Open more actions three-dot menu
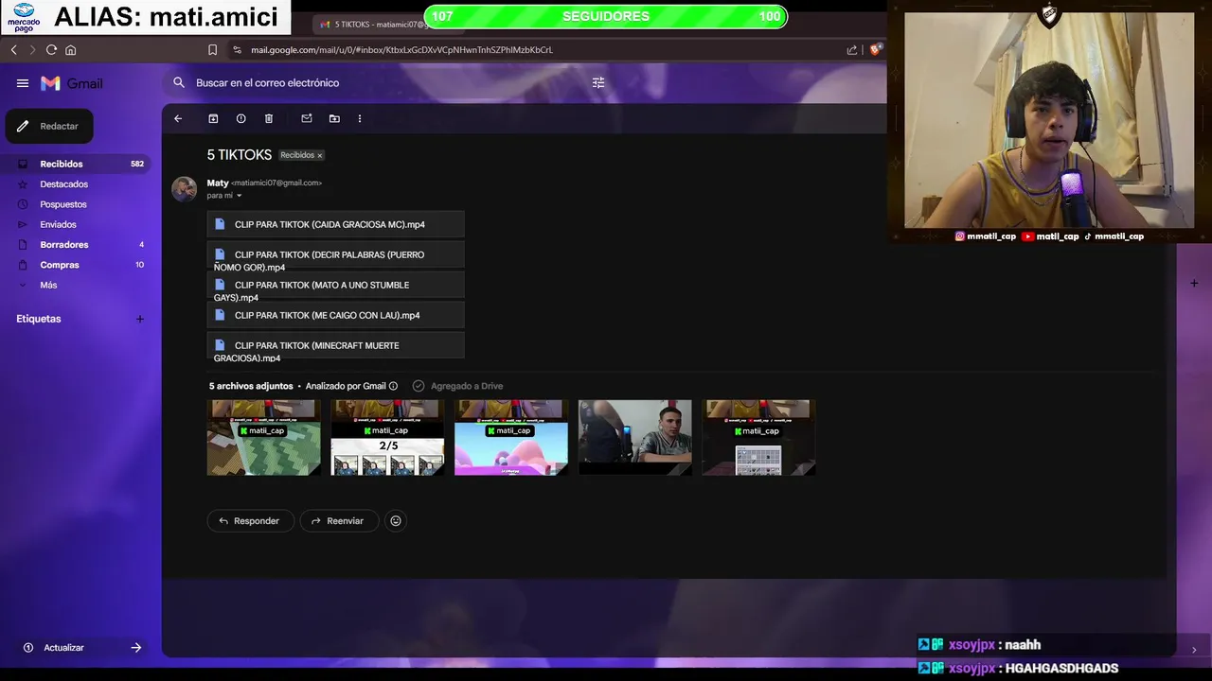This screenshot has width=1212, height=681. tap(360, 118)
